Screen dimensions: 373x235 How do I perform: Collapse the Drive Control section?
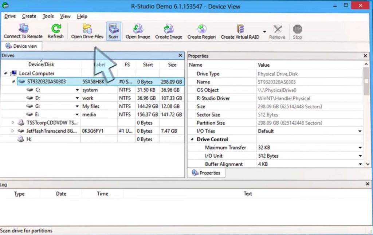point(192,139)
